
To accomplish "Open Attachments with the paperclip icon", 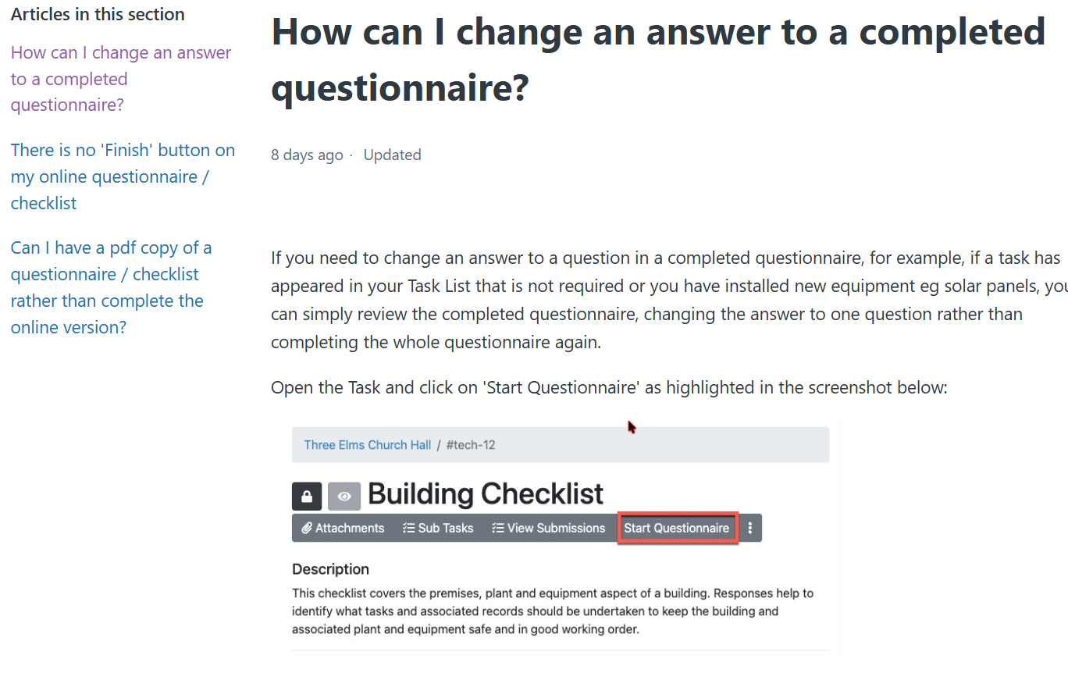I will [x=343, y=528].
